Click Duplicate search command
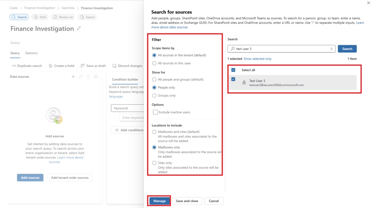The height and width of the screenshot is (208, 374). [27, 66]
